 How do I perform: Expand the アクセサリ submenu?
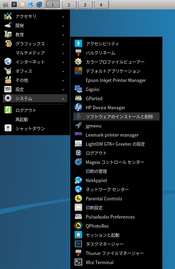click(35, 16)
